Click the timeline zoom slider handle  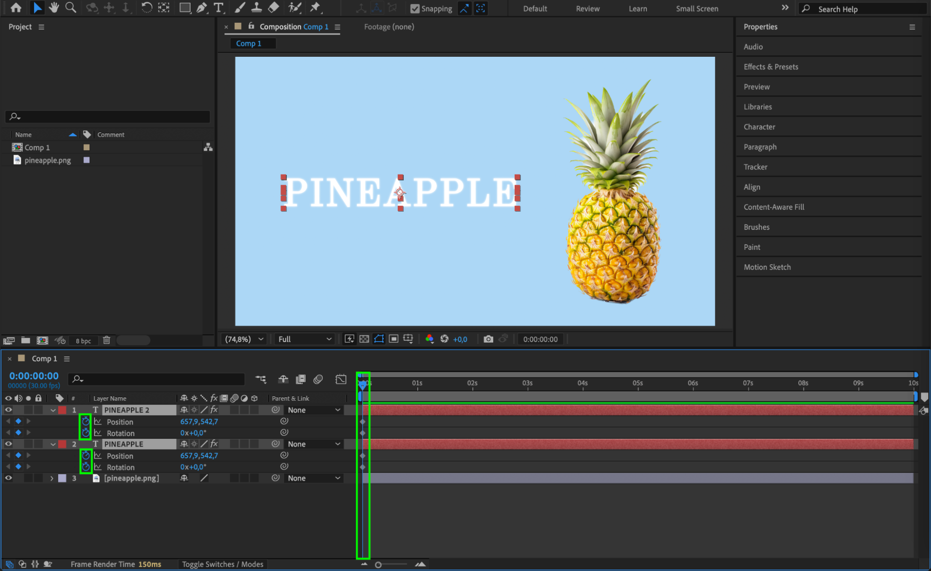[378, 564]
